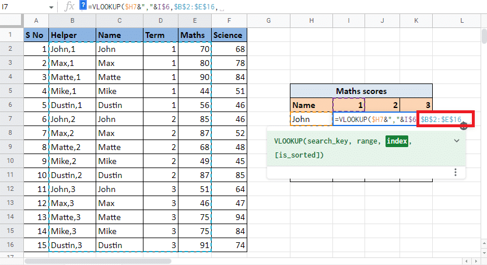Select column B header
Image resolution: width=487 pixels, height=265 pixels.
[72, 21]
